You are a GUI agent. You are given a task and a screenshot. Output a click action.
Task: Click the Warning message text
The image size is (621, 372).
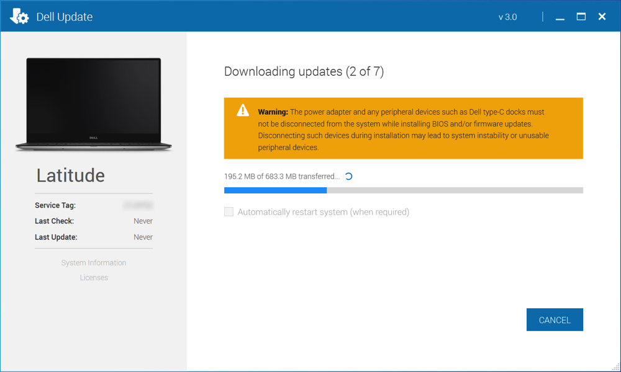[403, 130]
